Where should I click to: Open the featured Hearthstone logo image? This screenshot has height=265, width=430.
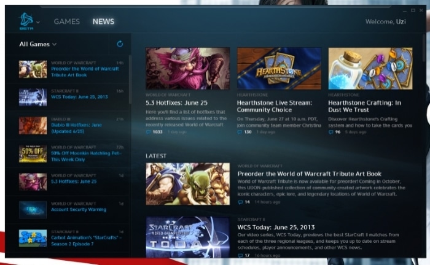[x=279, y=69]
